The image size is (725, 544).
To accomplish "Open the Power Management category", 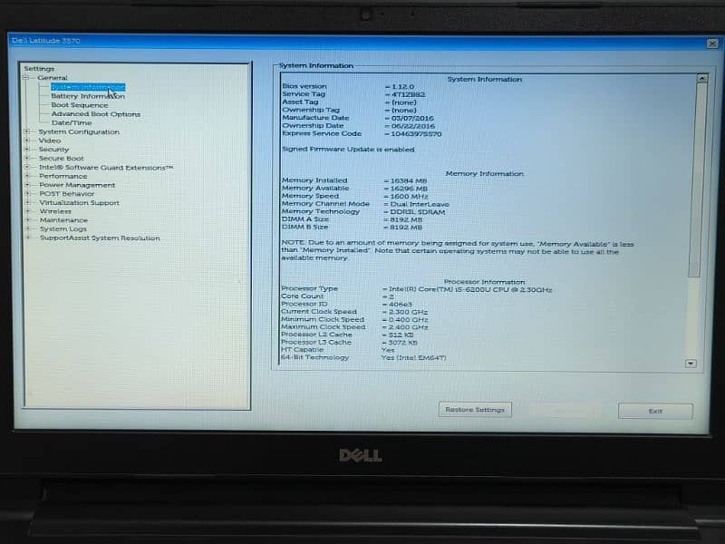I will point(77,185).
